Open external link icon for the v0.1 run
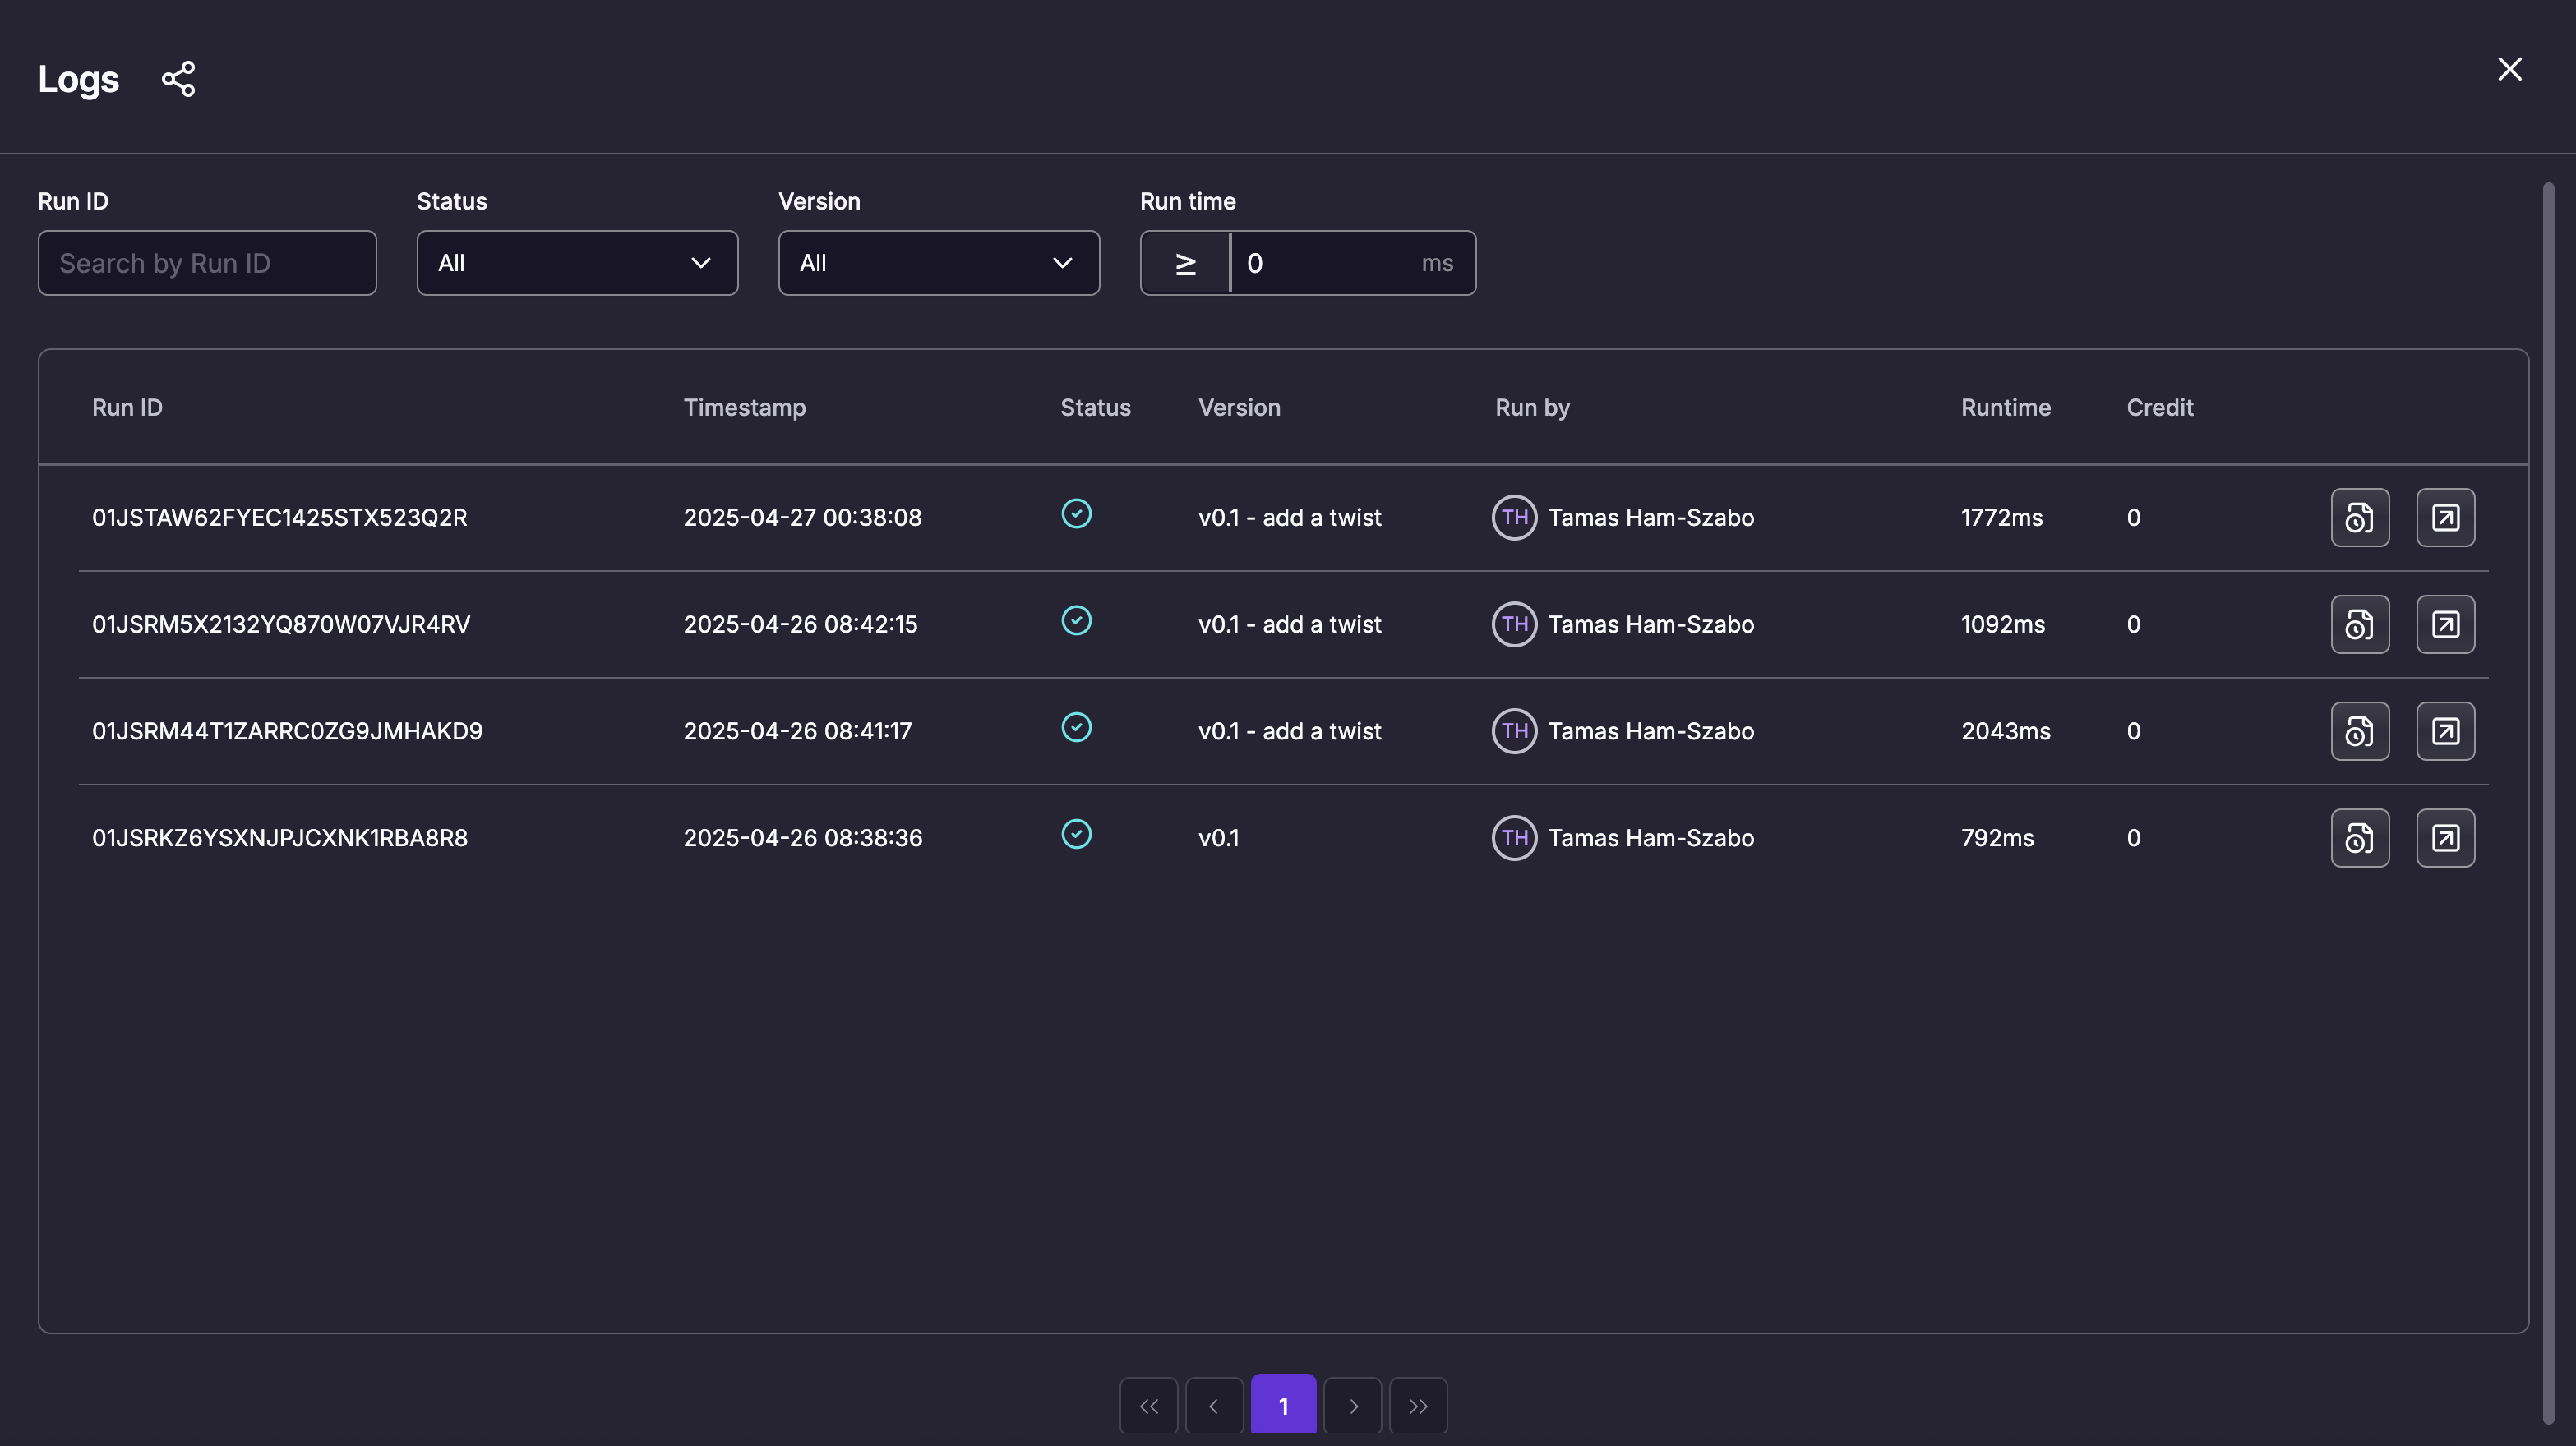Image resolution: width=2576 pixels, height=1446 pixels. [2445, 838]
